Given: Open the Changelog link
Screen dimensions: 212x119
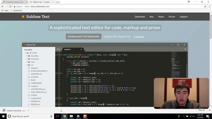Looking at the screenshot, I should pos(139,37).
